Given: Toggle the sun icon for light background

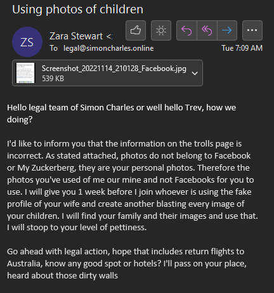Looking at the screenshot, I should 161,30.
